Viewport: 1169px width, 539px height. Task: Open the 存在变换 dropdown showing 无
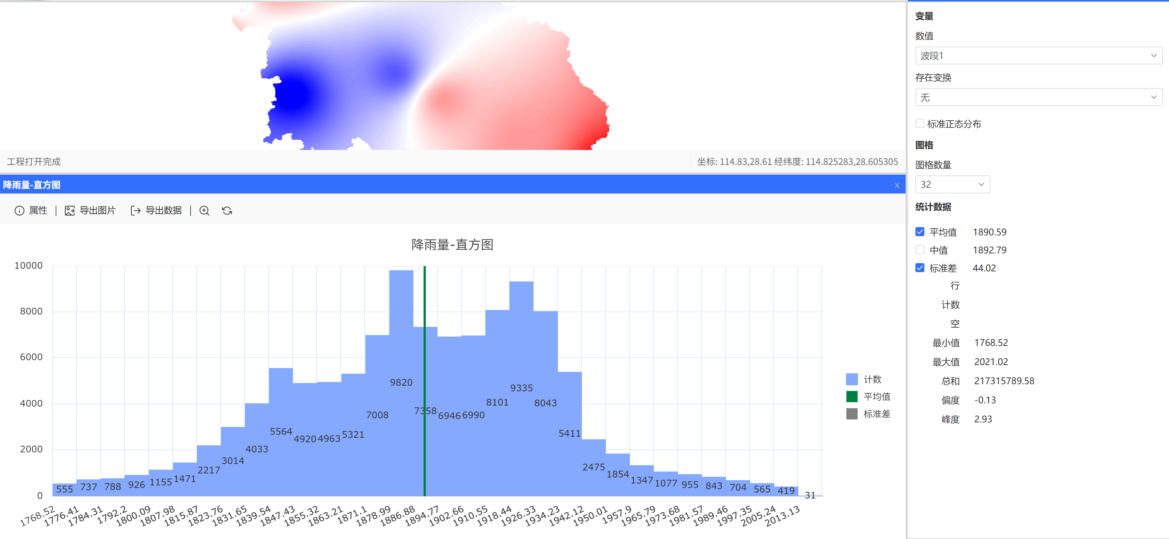[1038, 97]
